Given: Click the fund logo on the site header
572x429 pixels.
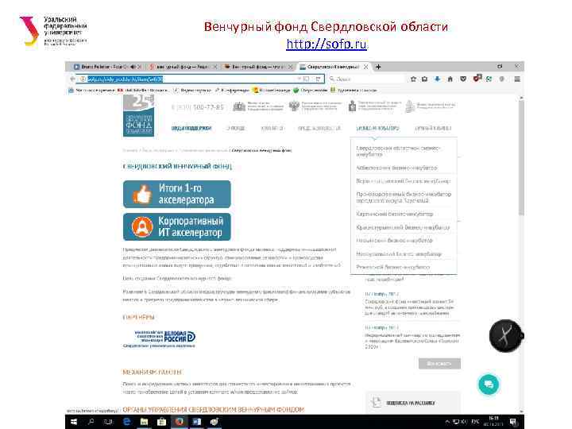Looking at the screenshot, I should pos(138,115).
